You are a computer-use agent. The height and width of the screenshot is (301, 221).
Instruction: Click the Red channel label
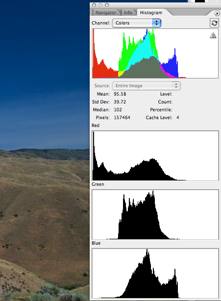click(96, 125)
